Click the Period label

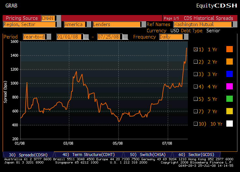(x=10, y=37)
